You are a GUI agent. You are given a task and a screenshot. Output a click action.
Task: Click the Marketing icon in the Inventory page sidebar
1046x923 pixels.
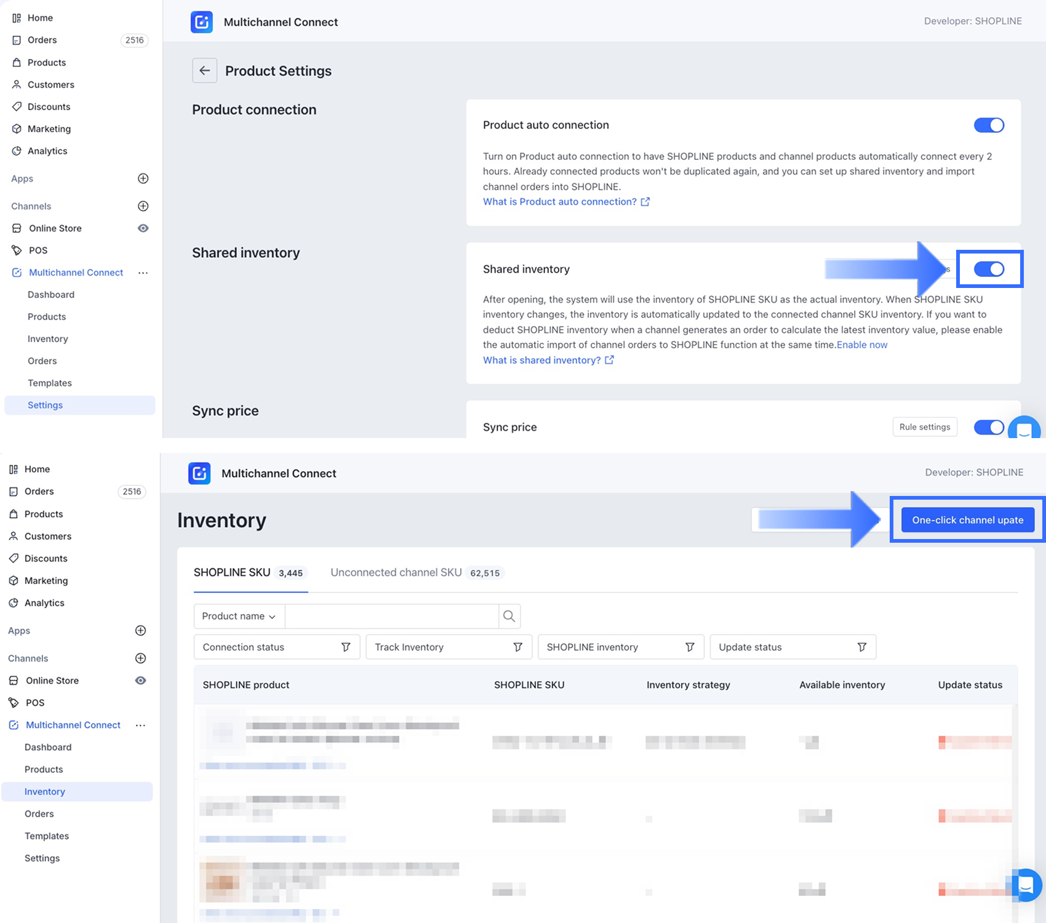click(14, 580)
